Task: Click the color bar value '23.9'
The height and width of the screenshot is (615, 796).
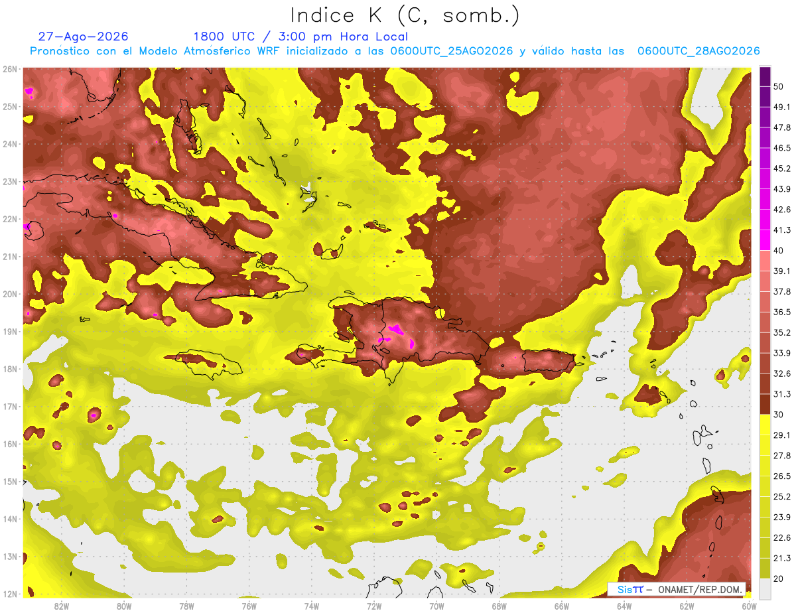Action: coord(781,517)
